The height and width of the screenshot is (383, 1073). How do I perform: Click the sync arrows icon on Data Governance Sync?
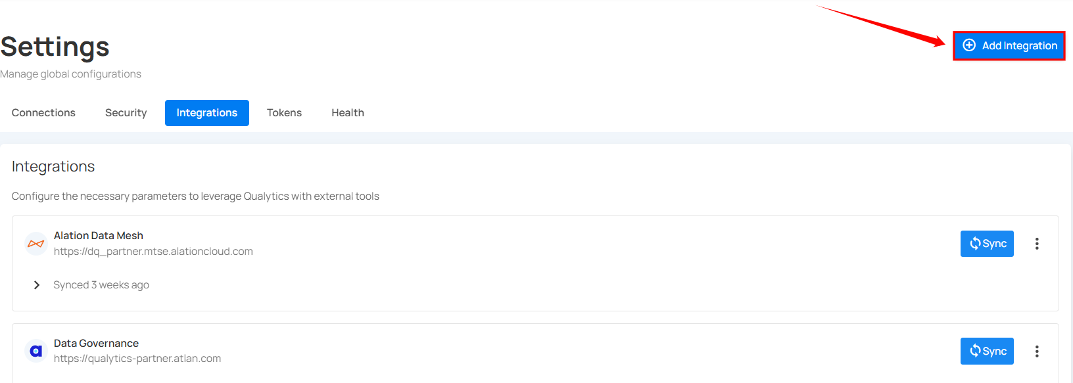coord(974,351)
